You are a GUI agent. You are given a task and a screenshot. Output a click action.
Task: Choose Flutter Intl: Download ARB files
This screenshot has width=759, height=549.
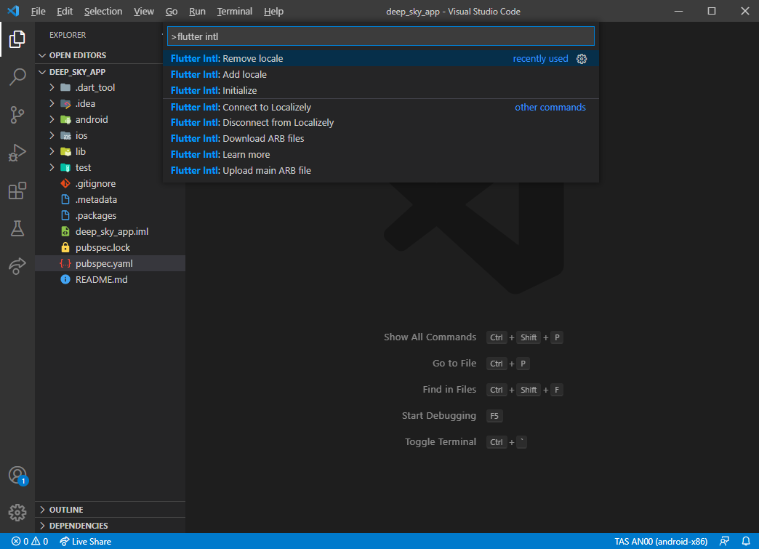(x=380, y=138)
